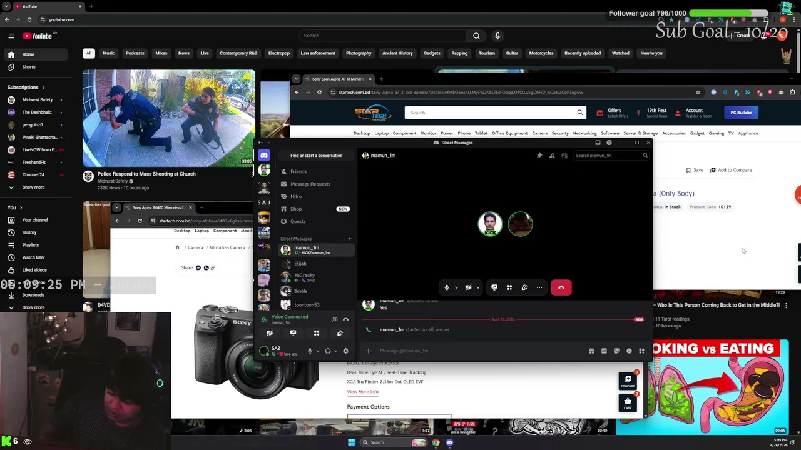Search with voice microphone on YouTube
Screen dimensions: 801x450
(x=497, y=36)
